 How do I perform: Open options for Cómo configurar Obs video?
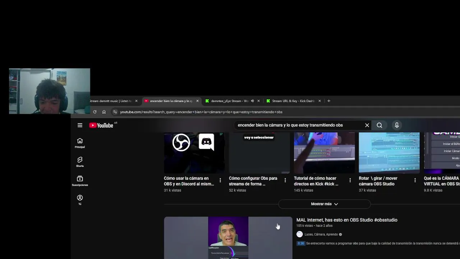(x=285, y=180)
